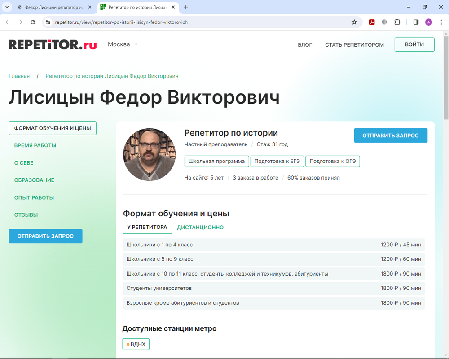Click row Взрослые кроме абитуриентов и студентов
Image resolution: width=449 pixels, height=359 pixels.
click(274, 303)
